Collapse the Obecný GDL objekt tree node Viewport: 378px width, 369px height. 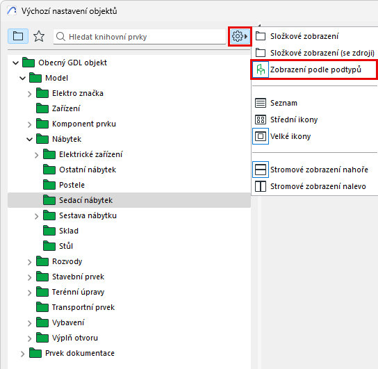tap(16, 63)
